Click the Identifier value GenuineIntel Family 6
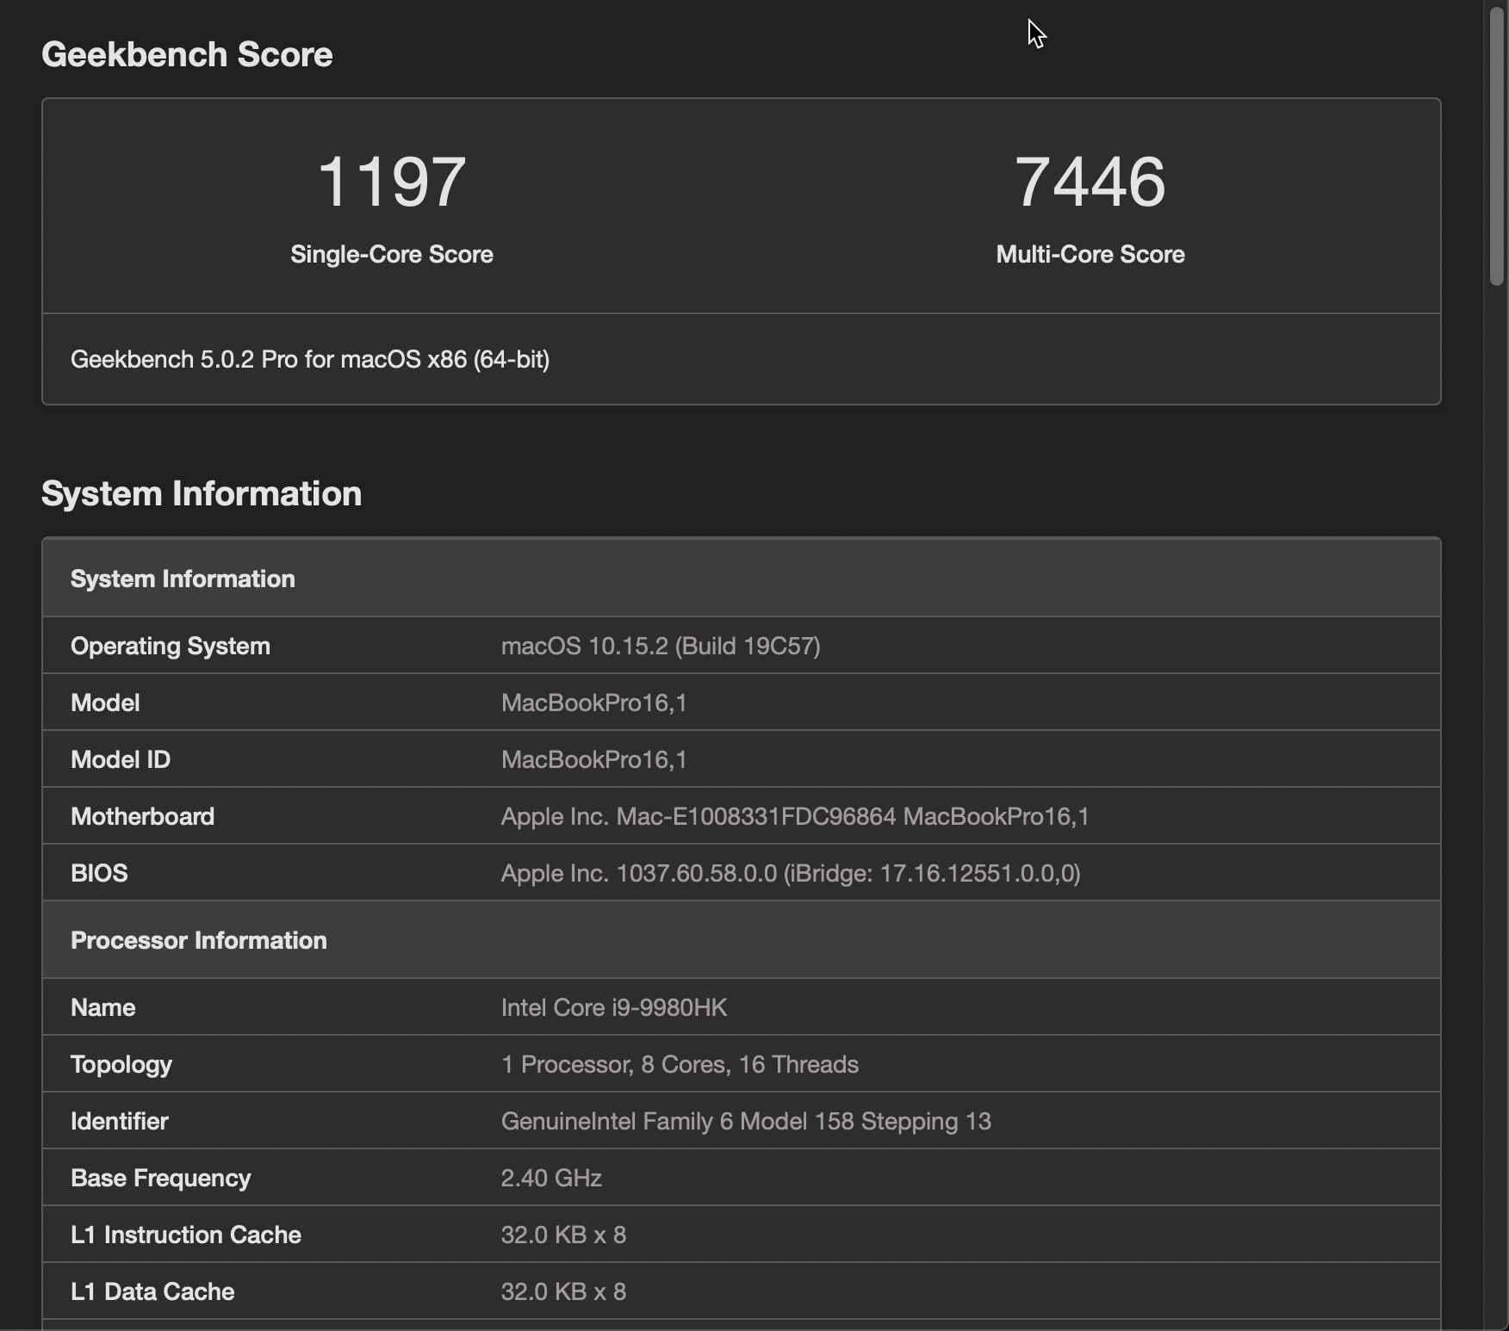Screen dimensions: 1509x1331 [746, 1121]
